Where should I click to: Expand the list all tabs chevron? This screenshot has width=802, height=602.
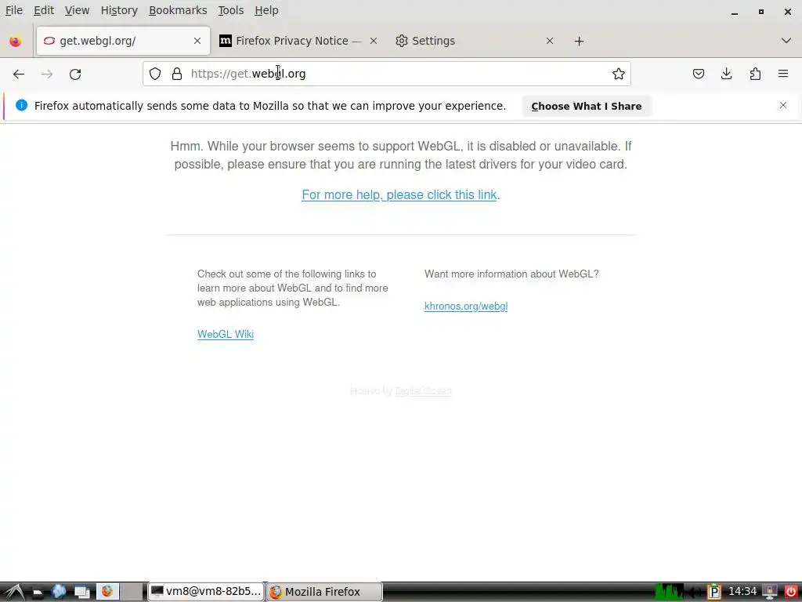coord(786,41)
